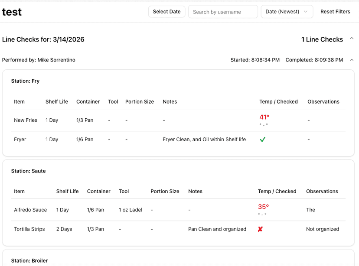Open the Date (Newest) sort dropdown

(287, 12)
